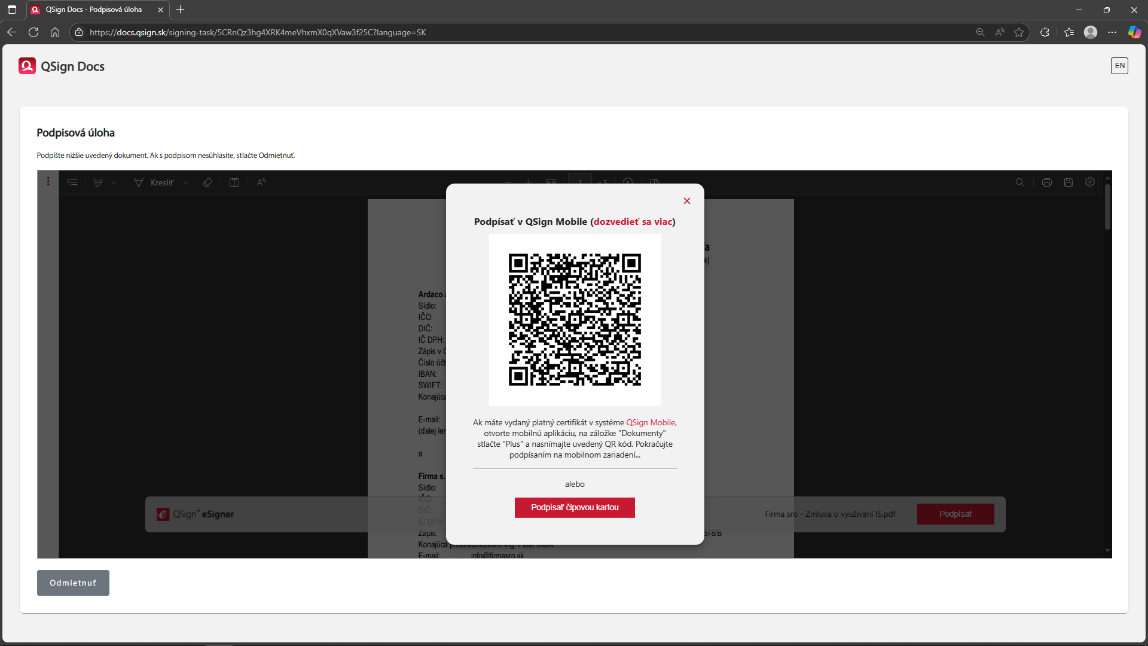1148x646 pixels.
Task: Click the QSign Docs browser tab
Action: 94,10
